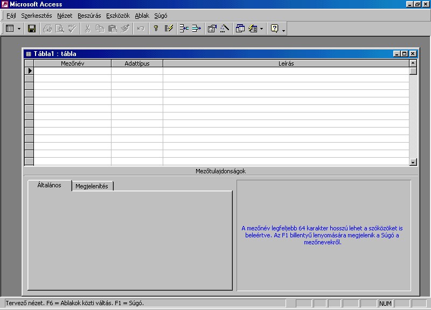Set the primary key using key icon

coord(156,29)
